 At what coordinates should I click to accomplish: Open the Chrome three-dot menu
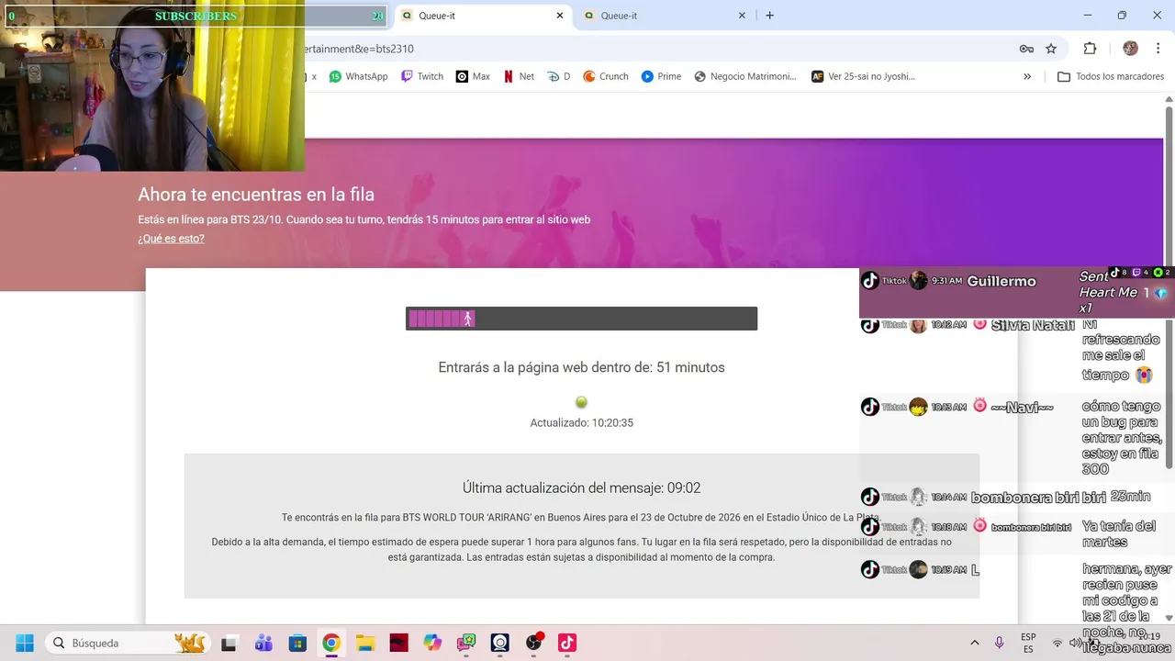1157,49
